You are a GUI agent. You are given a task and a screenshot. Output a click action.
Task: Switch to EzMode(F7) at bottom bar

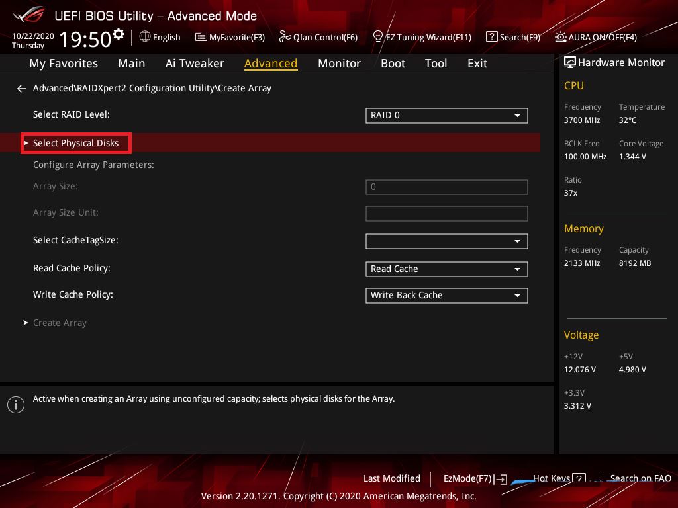474,478
